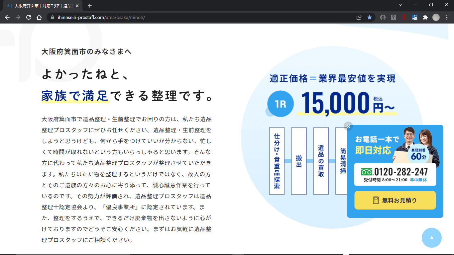
Task: Select the 大阪府箕面市 対応エリア tab
Action: point(40,6)
